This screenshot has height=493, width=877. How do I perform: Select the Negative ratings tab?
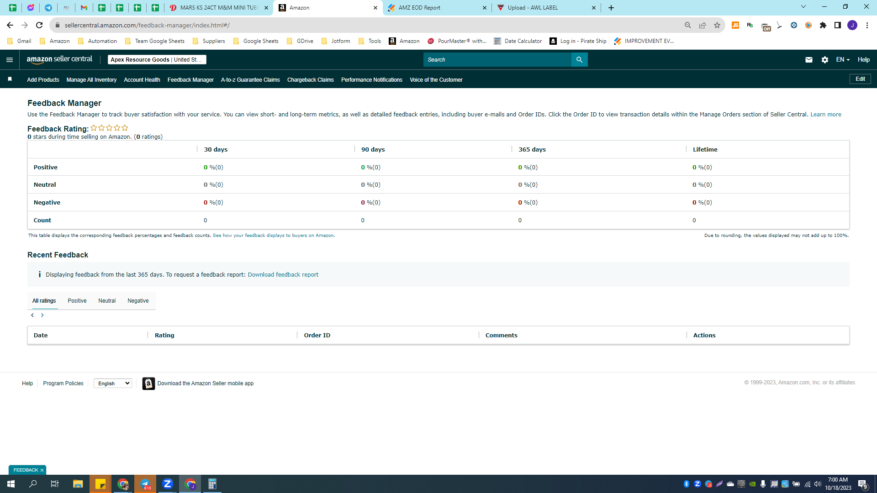(138, 301)
